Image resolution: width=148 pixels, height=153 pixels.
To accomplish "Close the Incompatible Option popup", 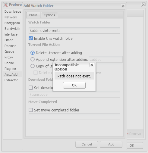I will tap(92, 65).
